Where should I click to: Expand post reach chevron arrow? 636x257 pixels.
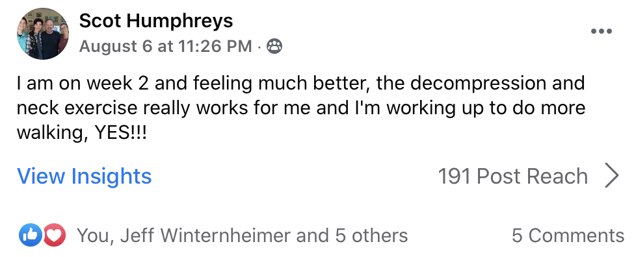click(612, 176)
